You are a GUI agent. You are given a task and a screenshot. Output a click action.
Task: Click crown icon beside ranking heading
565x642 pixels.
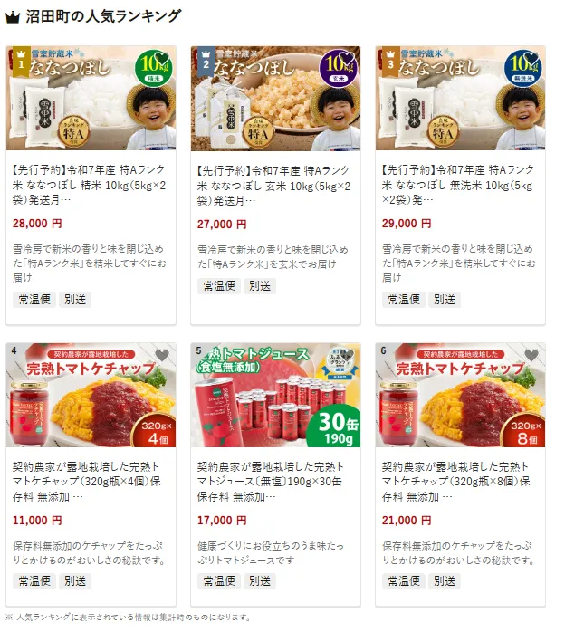pos(13,17)
